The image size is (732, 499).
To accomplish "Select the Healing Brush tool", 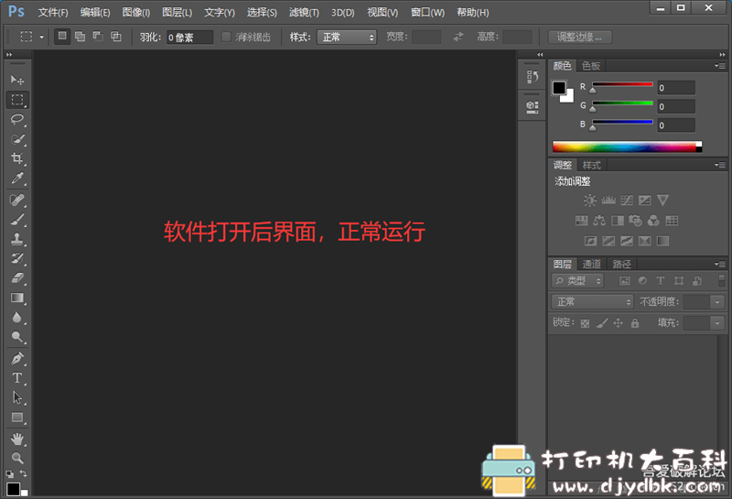I will (x=17, y=200).
